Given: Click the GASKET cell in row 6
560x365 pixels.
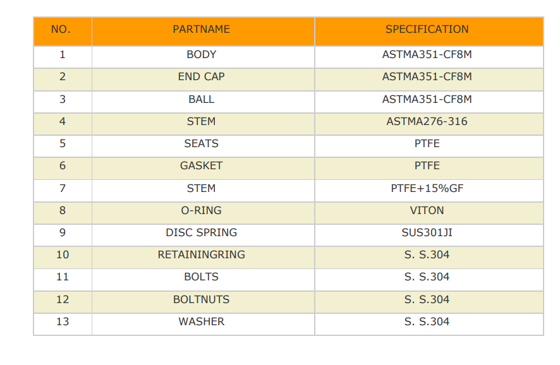Looking at the screenshot, I should click(x=204, y=169).
